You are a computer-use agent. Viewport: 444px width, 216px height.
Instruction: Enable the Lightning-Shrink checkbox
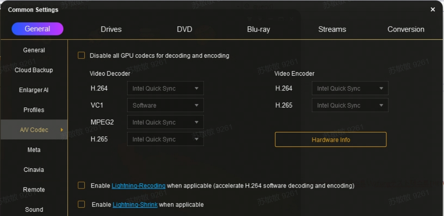click(x=81, y=204)
